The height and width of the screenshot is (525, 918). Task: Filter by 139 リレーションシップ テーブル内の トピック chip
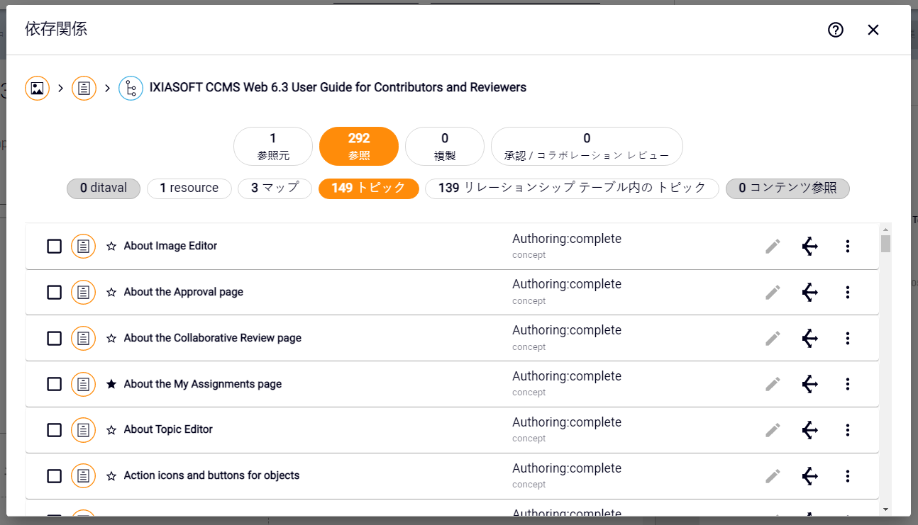(x=573, y=188)
